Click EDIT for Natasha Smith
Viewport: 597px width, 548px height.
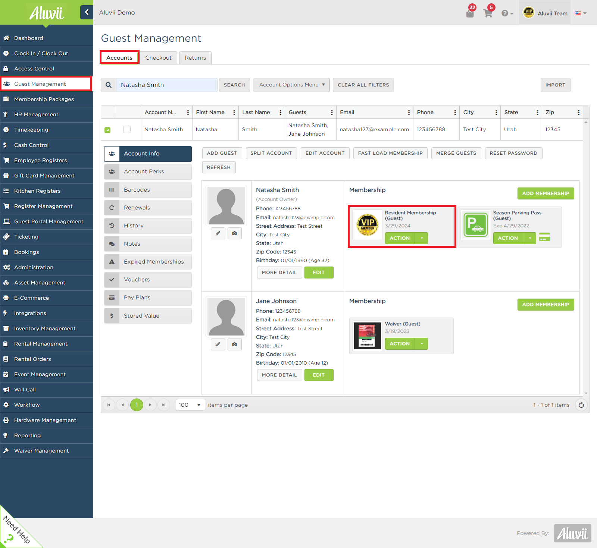(319, 273)
